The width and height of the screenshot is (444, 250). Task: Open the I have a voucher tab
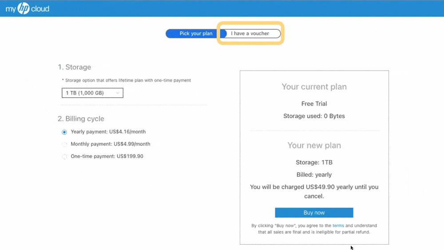pos(250,33)
